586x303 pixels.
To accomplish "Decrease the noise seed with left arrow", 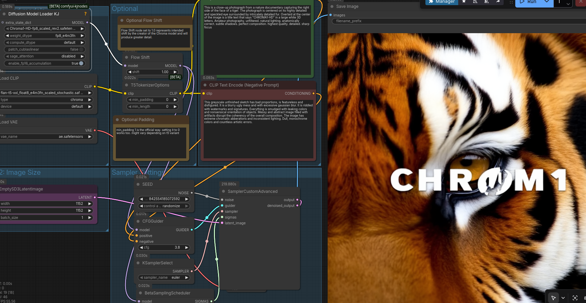I will point(141,199).
